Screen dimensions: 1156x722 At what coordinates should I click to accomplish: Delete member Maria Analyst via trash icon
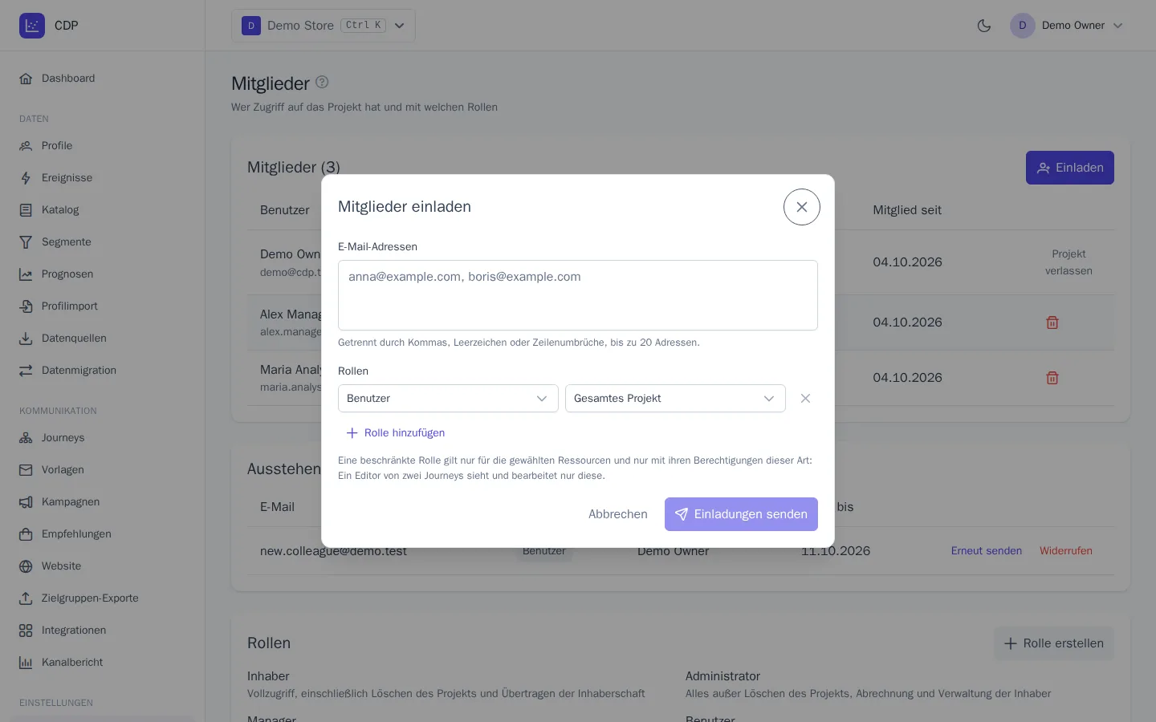pyautogui.click(x=1052, y=378)
